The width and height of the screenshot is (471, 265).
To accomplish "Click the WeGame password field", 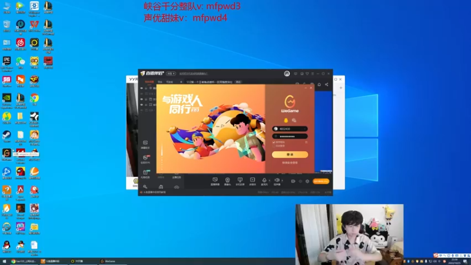I will (290, 137).
